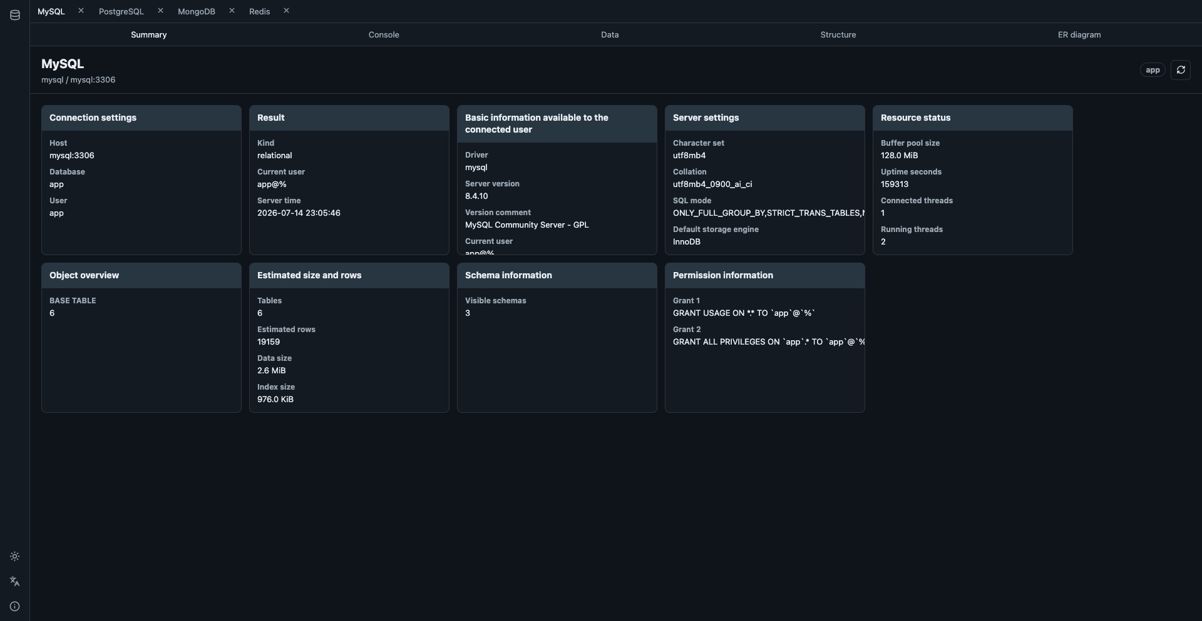Click uptime seconds value 159313
The width and height of the screenshot is (1202, 621).
(895, 184)
